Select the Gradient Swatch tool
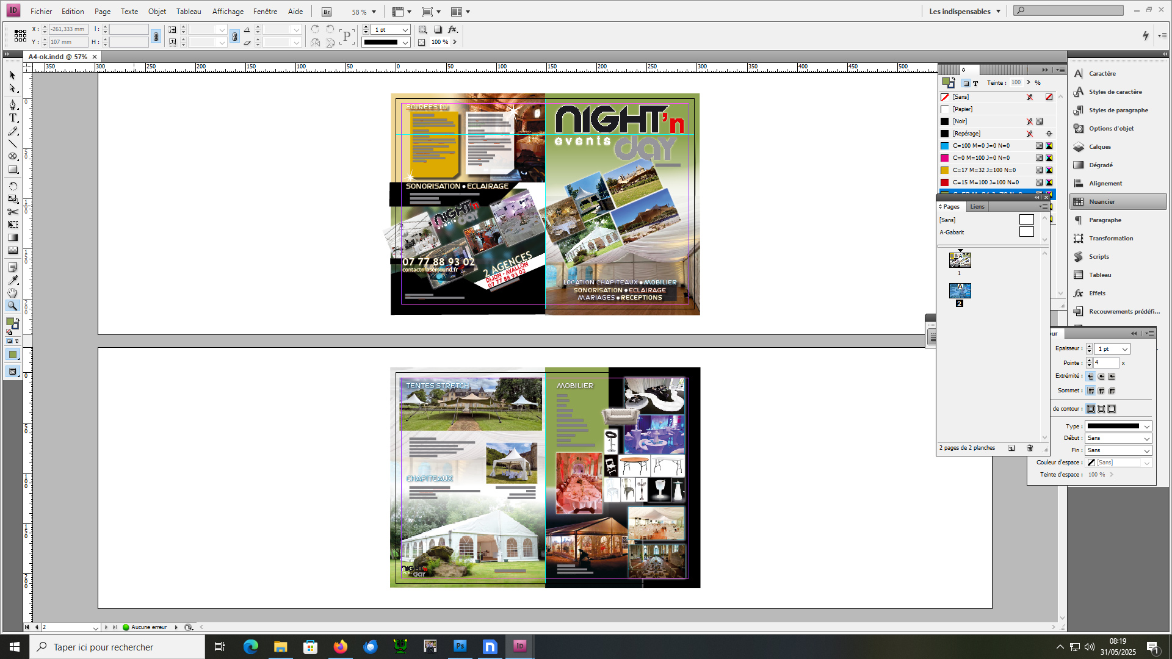Image resolution: width=1172 pixels, height=659 pixels. click(12, 237)
